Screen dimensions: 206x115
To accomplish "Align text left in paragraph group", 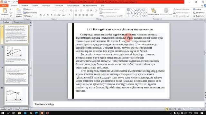I will click(76, 15).
